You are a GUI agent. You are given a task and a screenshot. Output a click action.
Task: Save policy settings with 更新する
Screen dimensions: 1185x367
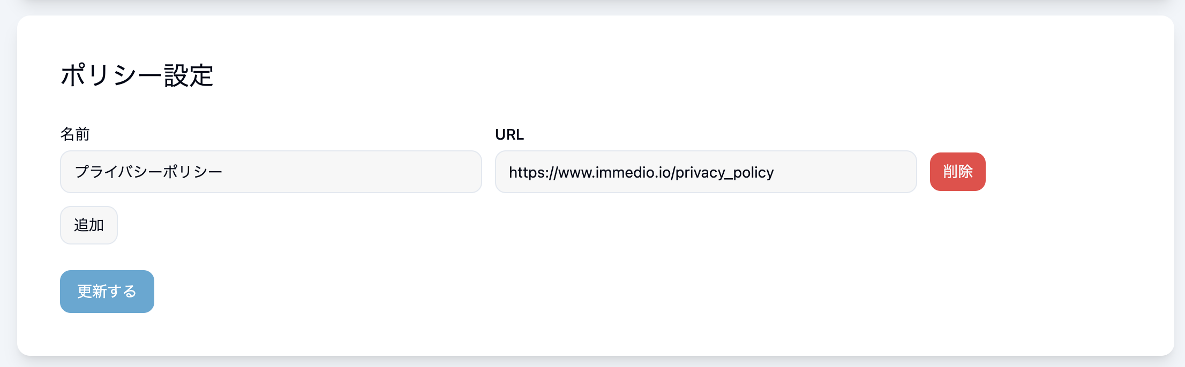(x=107, y=292)
